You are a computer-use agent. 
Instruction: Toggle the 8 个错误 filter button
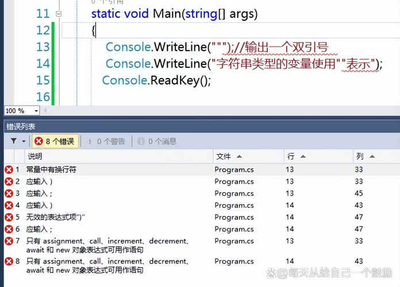click(55, 141)
